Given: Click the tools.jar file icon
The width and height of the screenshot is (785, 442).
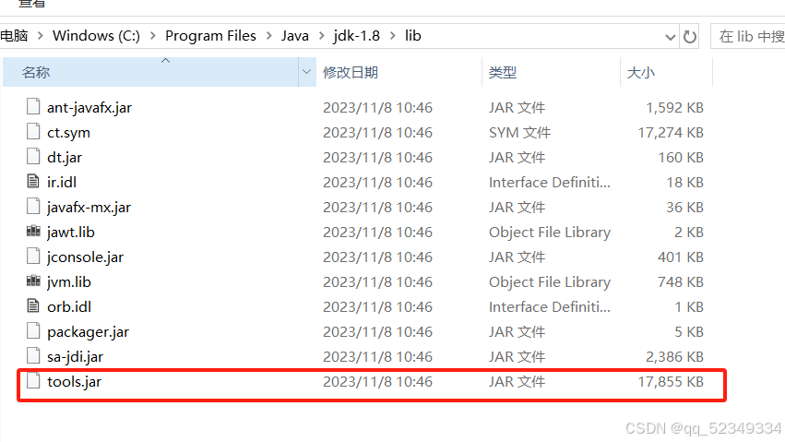Looking at the screenshot, I should (33, 381).
